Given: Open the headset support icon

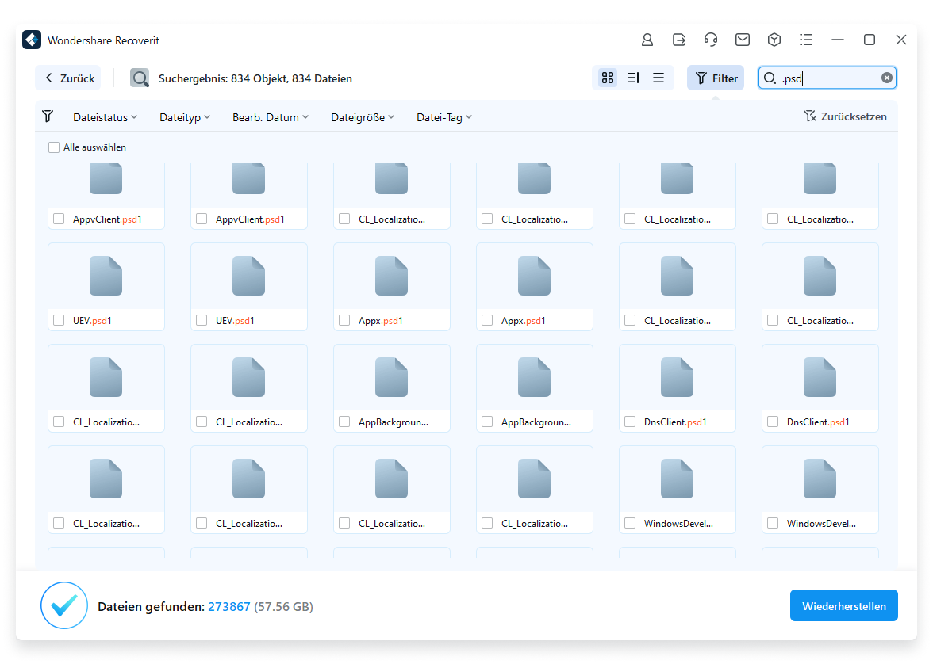Looking at the screenshot, I should pos(711,40).
